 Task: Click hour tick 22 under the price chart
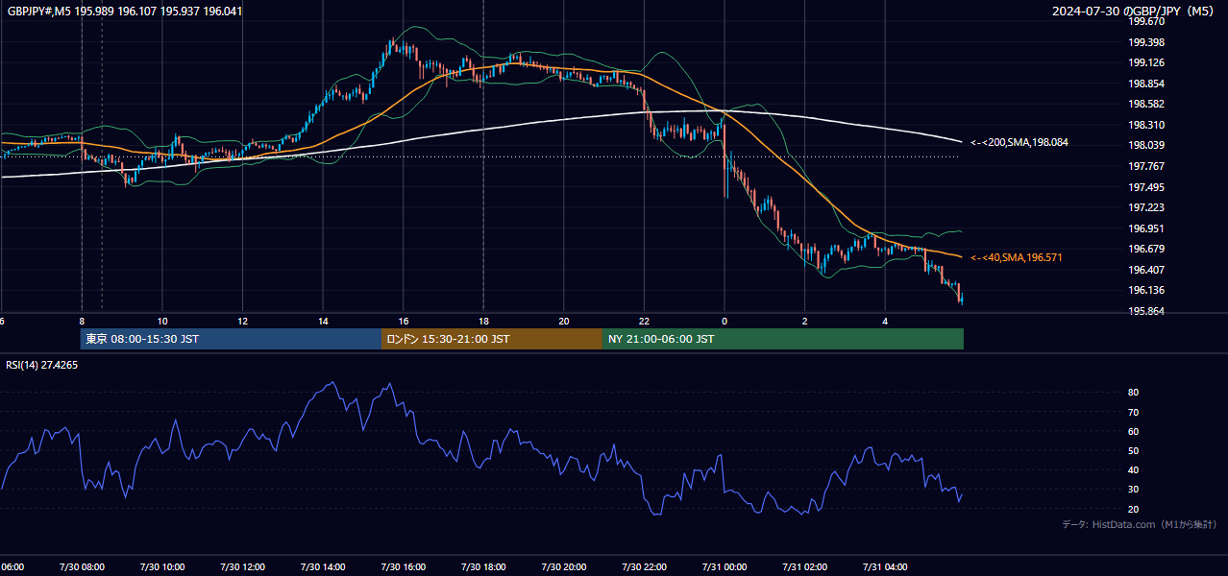pos(644,322)
